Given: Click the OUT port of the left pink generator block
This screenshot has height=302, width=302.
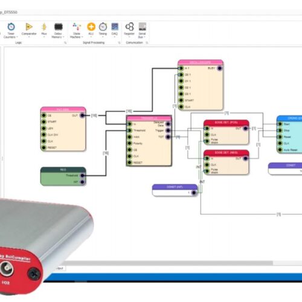Looking at the screenshot, I should click(x=82, y=115).
